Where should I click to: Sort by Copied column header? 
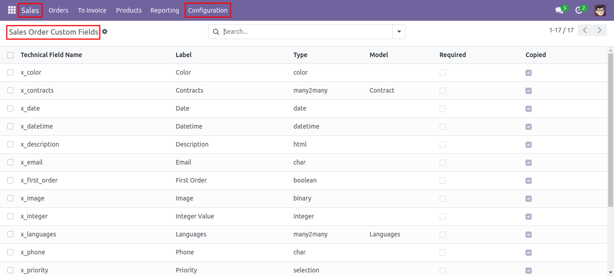tap(536, 55)
